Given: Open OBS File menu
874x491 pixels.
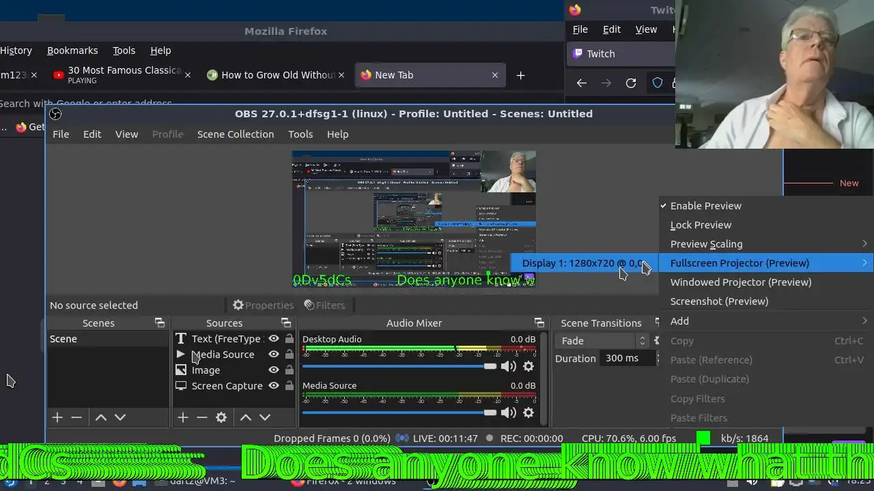Looking at the screenshot, I should click(x=61, y=134).
